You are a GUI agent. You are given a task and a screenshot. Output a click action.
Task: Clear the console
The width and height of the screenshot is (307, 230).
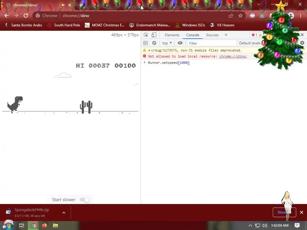[154, 43]
